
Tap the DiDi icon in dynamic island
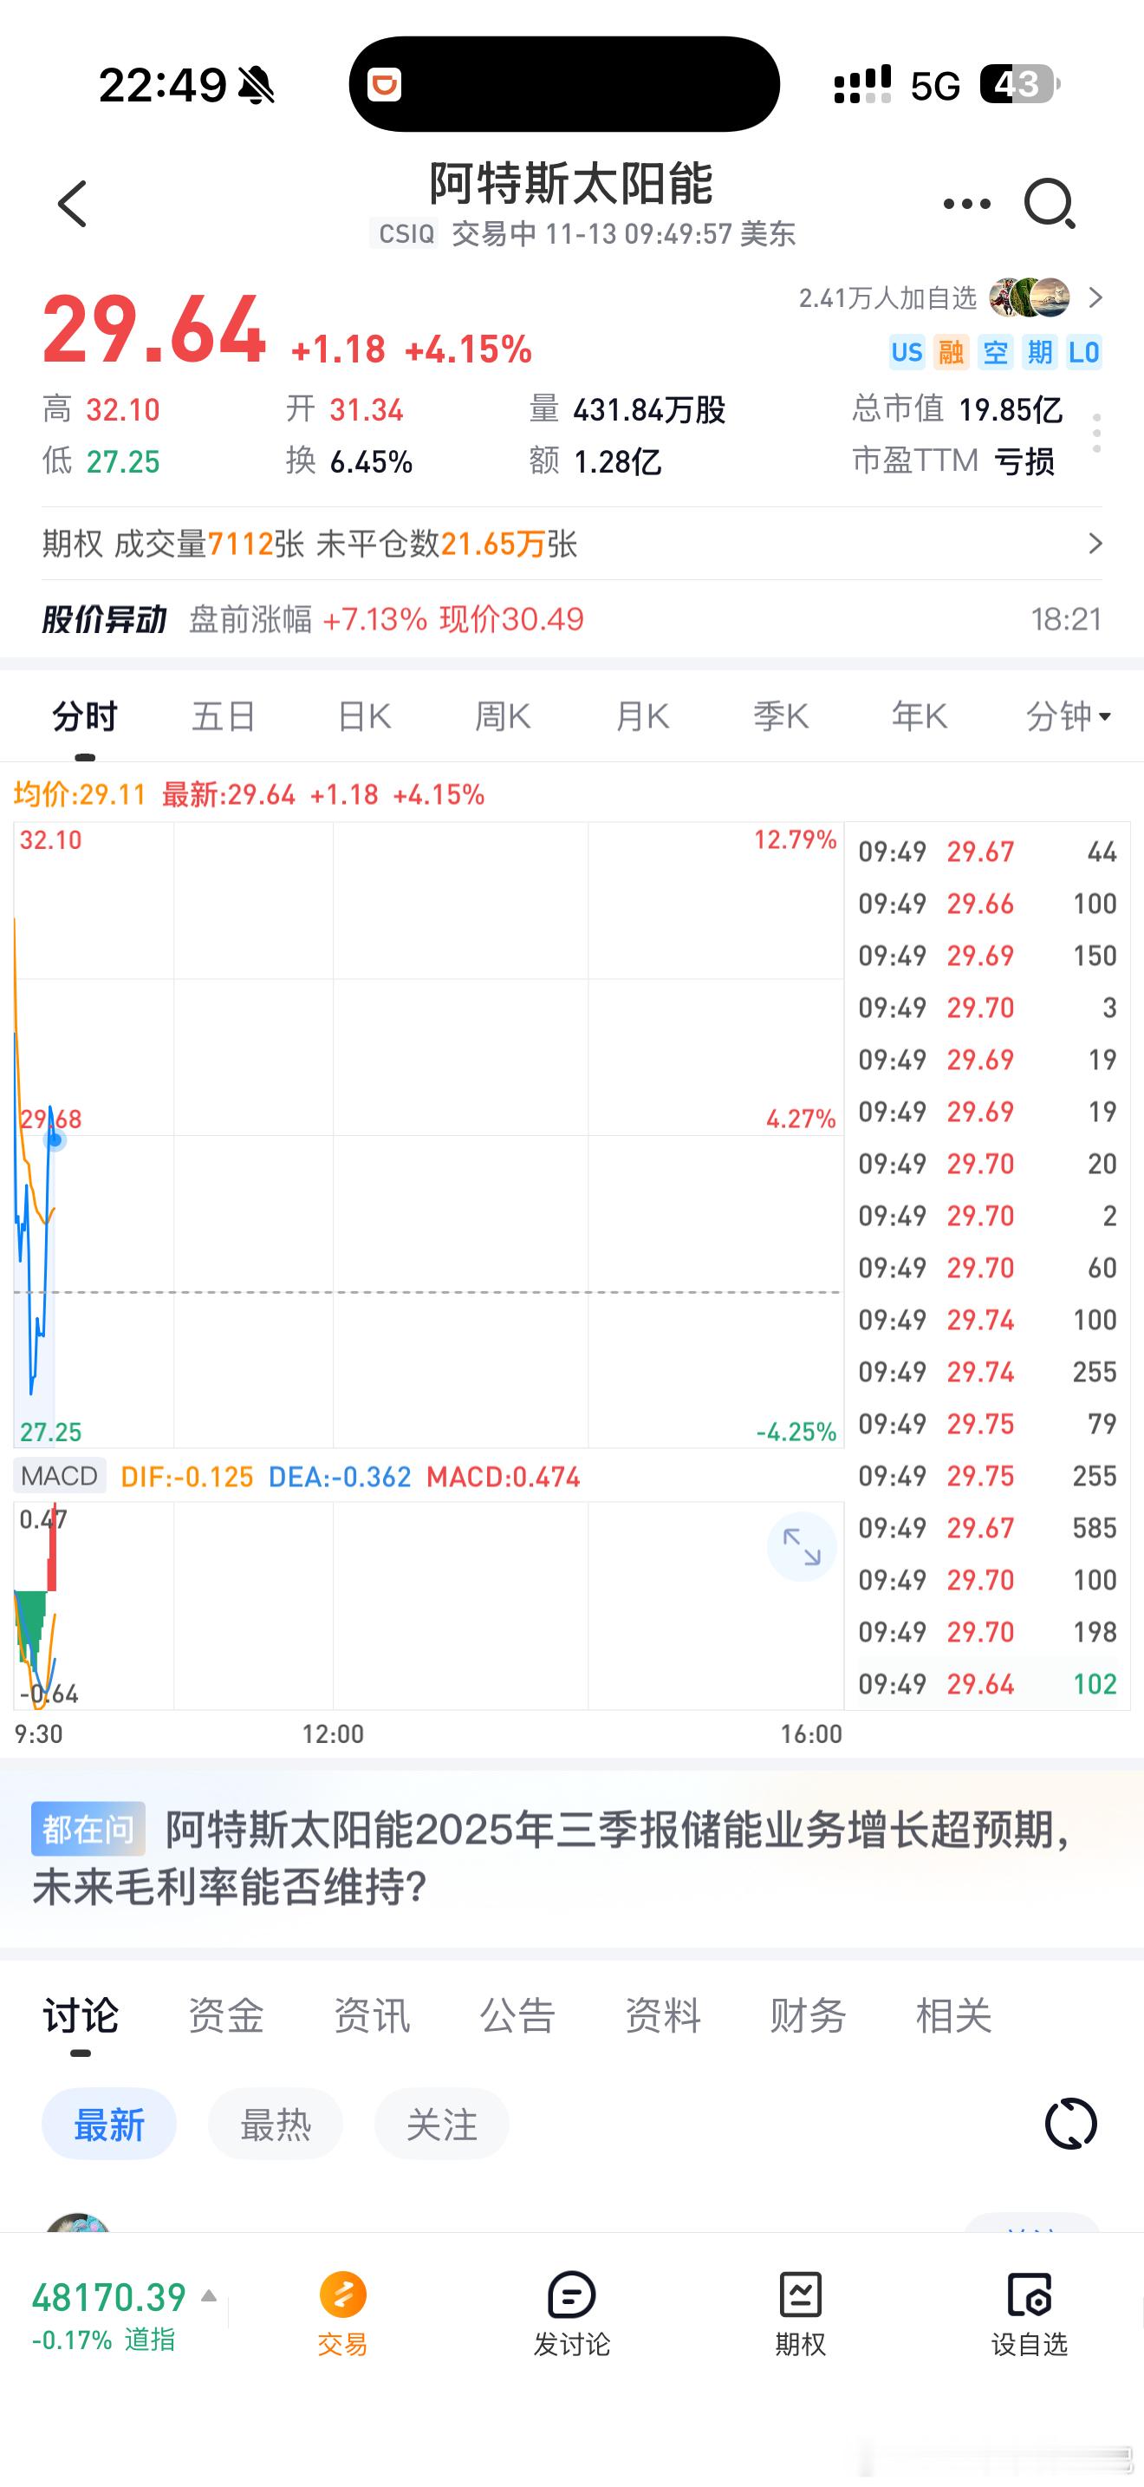(x=384, y=85)
